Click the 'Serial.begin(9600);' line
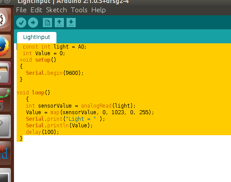Image resolution: width=231 pixels, height=182 pixels. pos(55,73)
